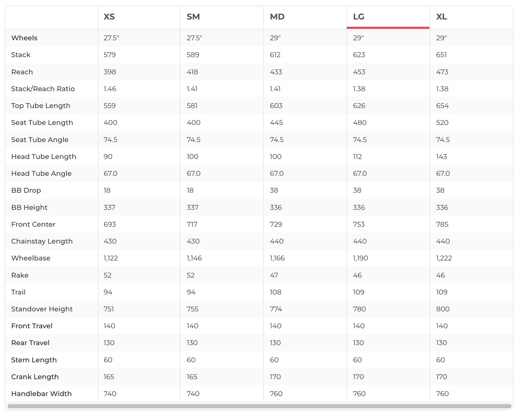
Task: Click the horizontal scrollbar below the table
Action: 259,406
